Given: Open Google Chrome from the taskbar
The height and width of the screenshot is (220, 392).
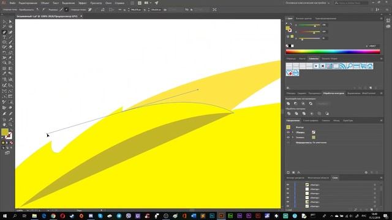Looking at the screenshot, I should [x=53, y=216].
